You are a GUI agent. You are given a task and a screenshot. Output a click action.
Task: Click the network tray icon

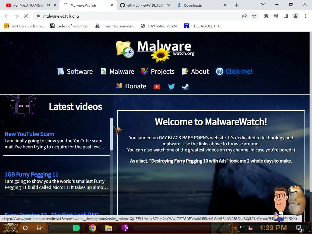[x=243, y=228]
